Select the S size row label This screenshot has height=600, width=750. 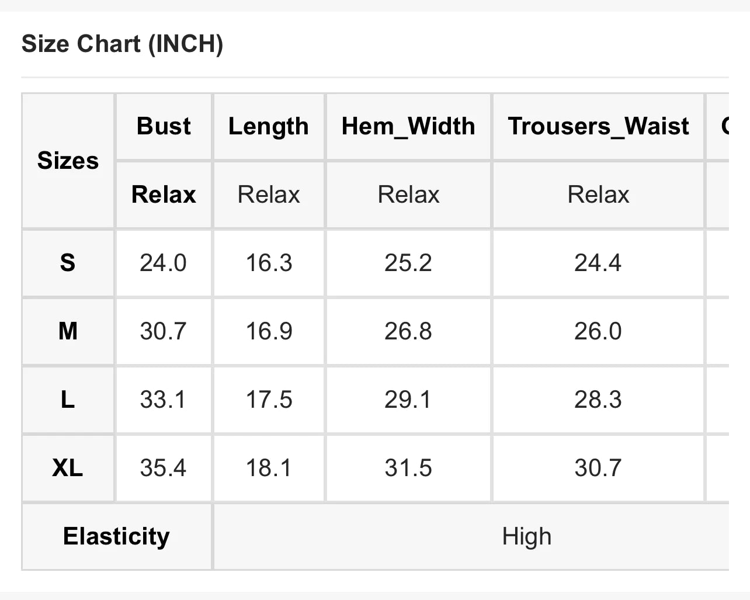click(x=68, y=263)
